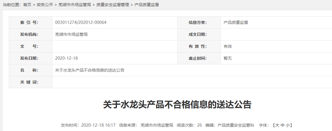This screenshot has width=332, height=131.
Task: Click title text in 名称 row
Action: [x=90, y=70]
